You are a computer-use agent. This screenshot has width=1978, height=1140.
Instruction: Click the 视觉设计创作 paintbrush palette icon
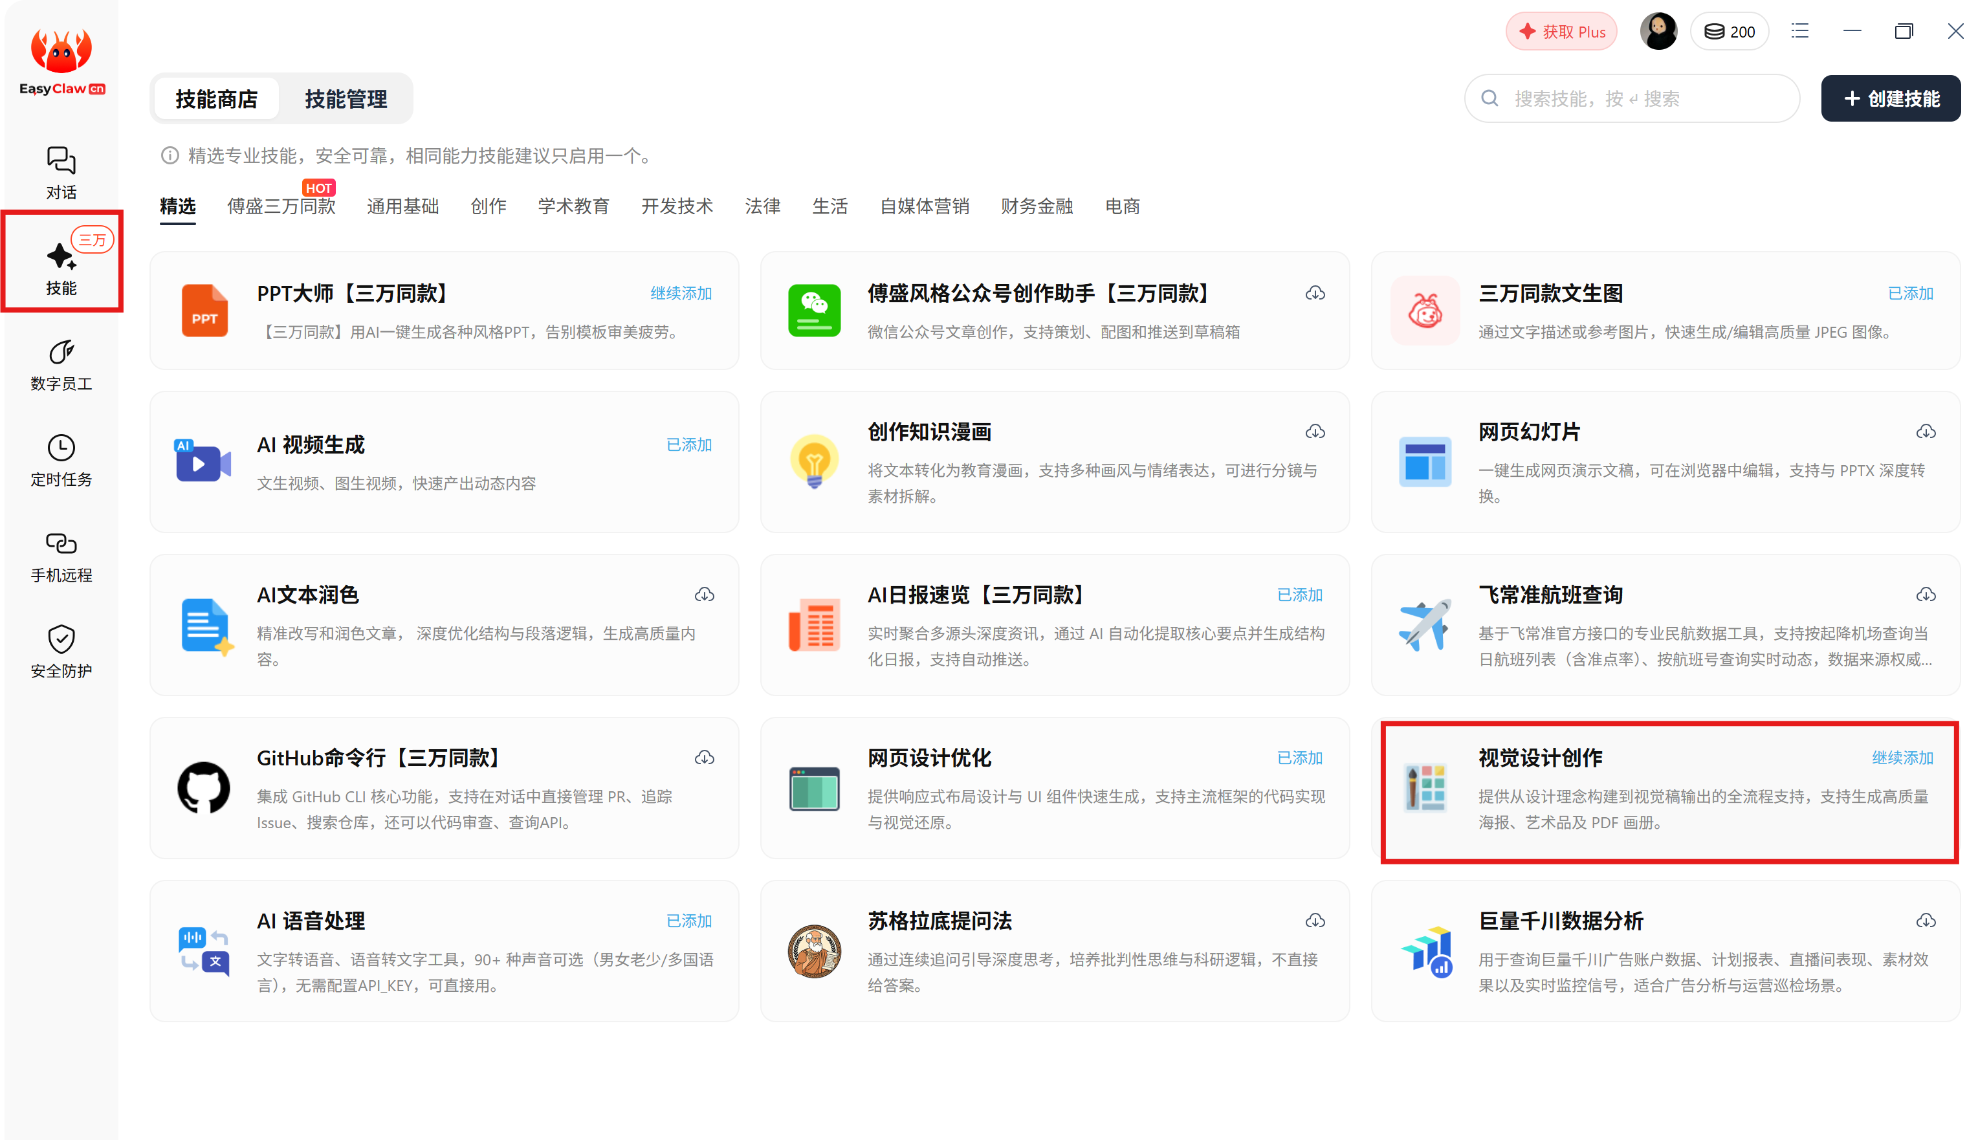point(1425,787)
